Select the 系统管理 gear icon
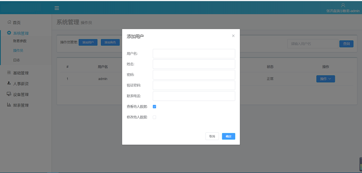362x173 pixels. 9,33
